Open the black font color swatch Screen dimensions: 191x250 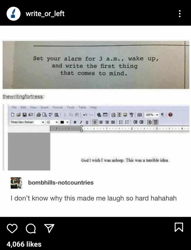(62, 122)
